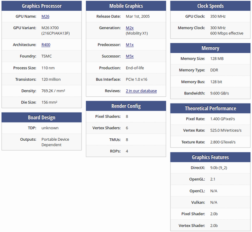
Task: Click the pixel rate '1.400 GPixel/s'
Action: (222, 119)
